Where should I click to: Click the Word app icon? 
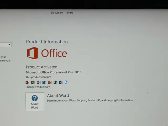pyautogui.click(x=61, y=82)
